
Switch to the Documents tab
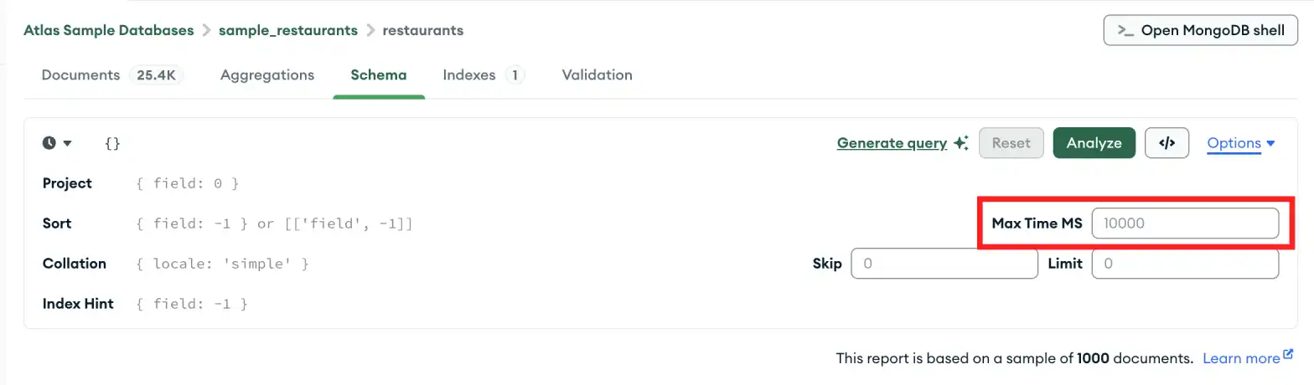80,75
